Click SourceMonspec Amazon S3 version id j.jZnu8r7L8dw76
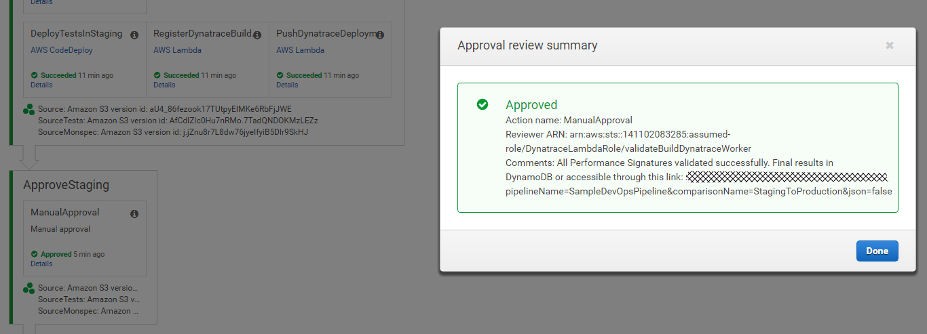The width and height of the screenshot is (927, 334). tap(172, 132)
